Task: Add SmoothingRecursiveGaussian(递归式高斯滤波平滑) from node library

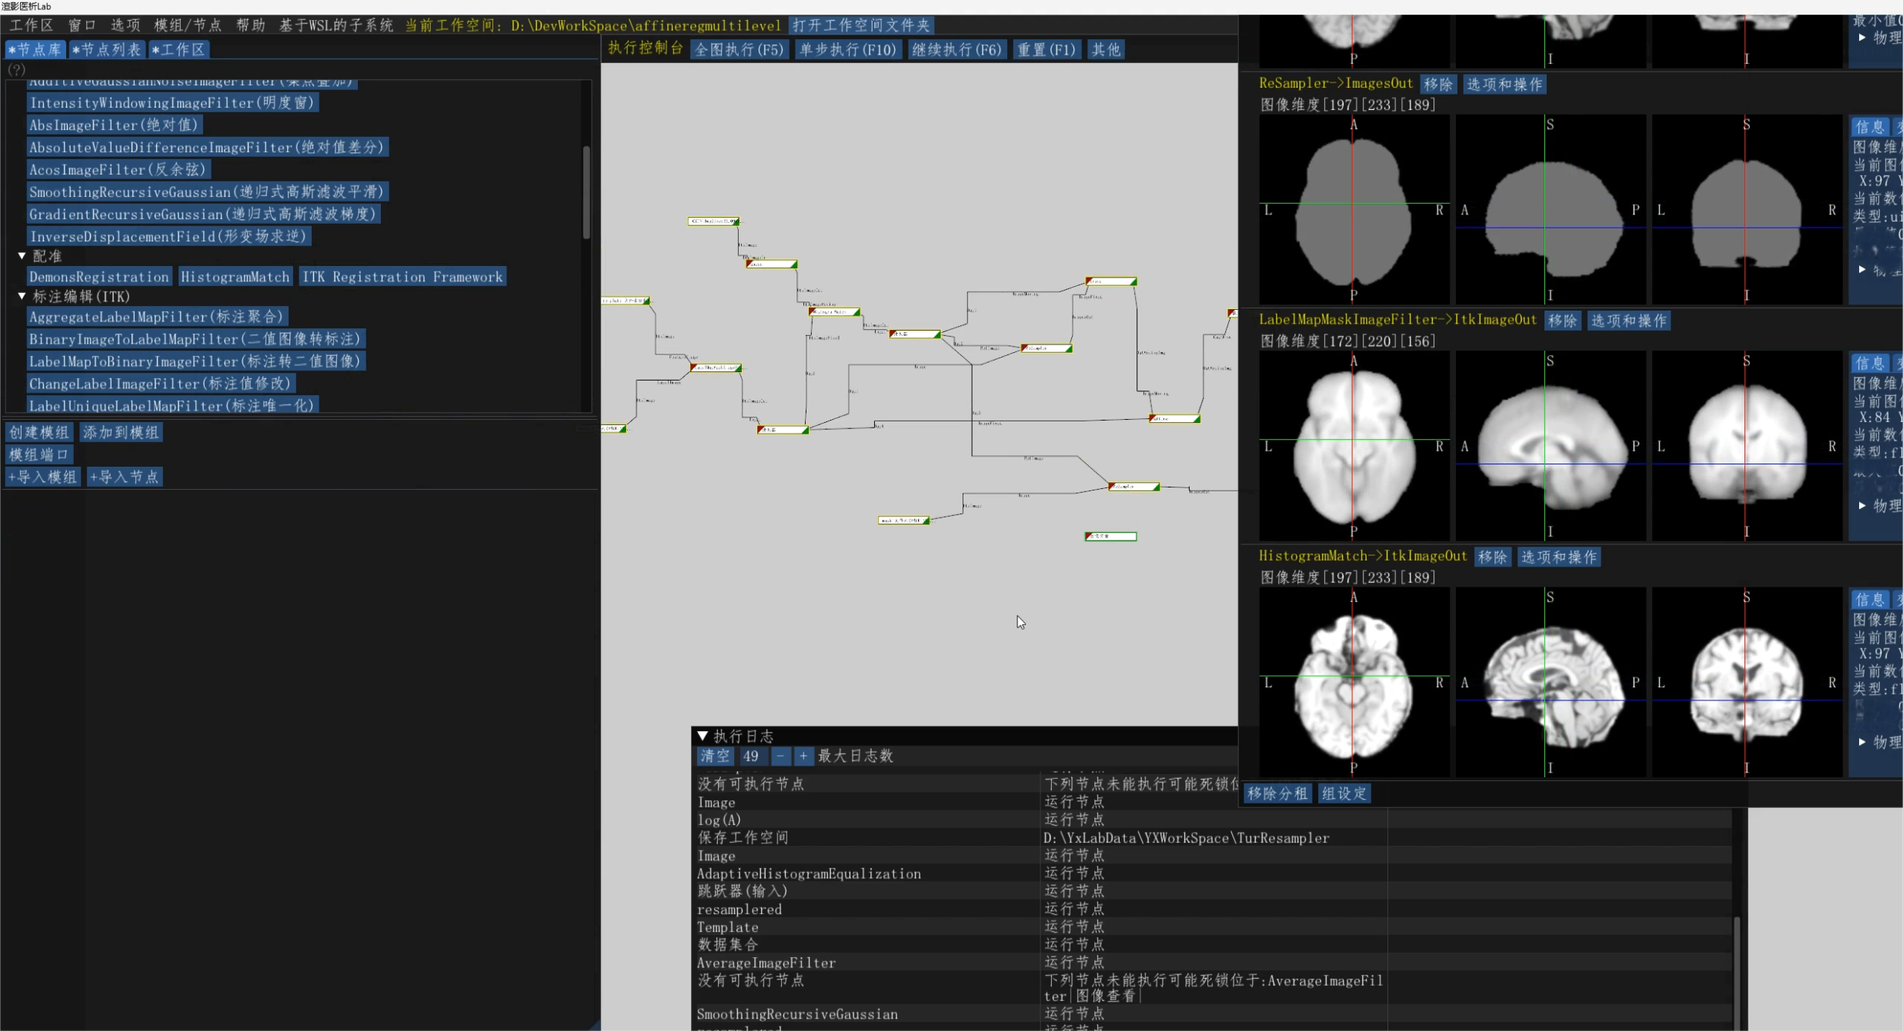Action: tap(206, 191)
